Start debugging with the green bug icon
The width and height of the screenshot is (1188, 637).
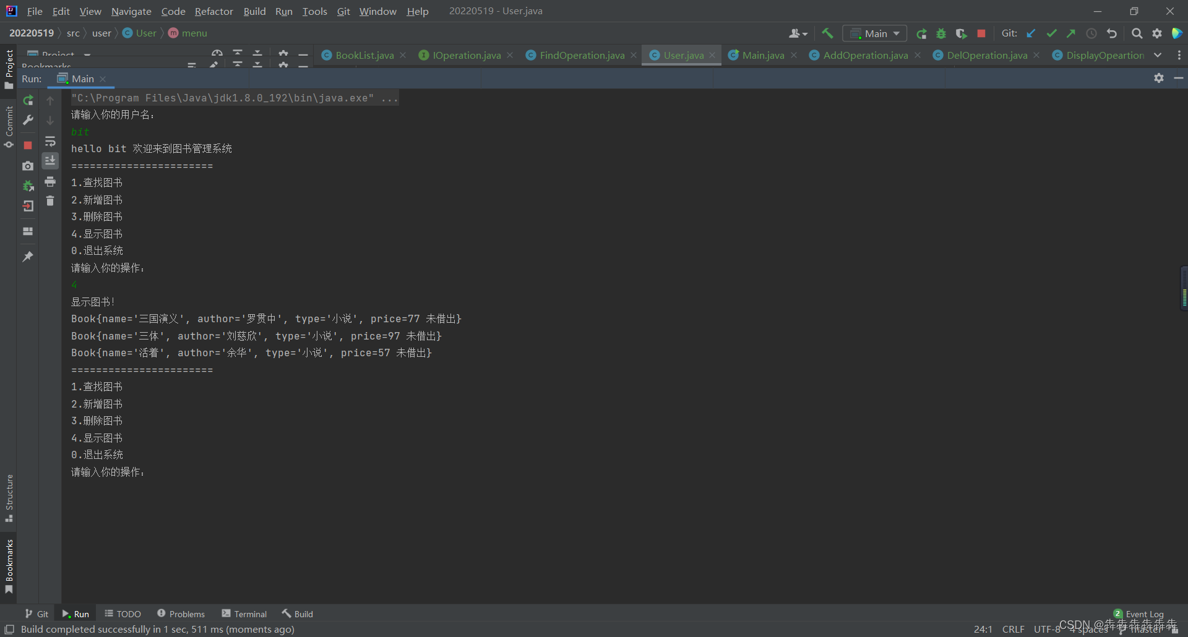click(x=941, y=33)
